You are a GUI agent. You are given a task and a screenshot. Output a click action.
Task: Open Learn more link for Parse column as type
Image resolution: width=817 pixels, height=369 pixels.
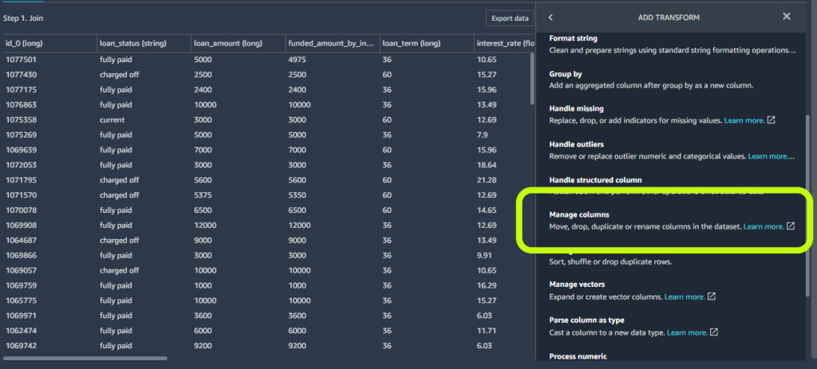687,332
